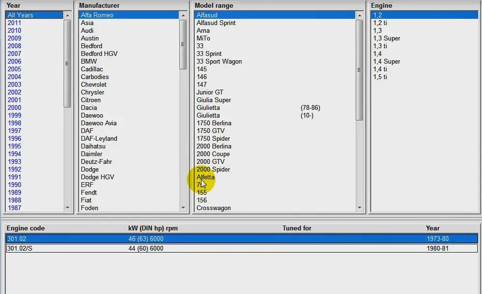This screenshot has width=482, height=294.
Task: Click kW (DIN hp) rpm column header
Action: coord(153,228)
